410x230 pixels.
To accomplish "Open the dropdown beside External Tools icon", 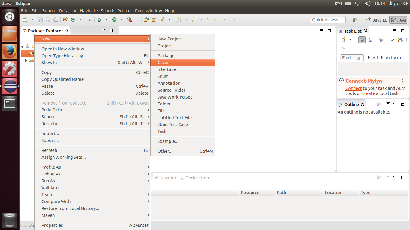I will [x=137, y=20].
